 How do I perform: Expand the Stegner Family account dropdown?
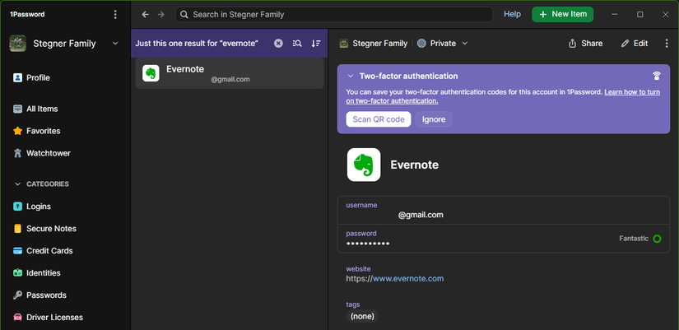(x=115, y=44)
